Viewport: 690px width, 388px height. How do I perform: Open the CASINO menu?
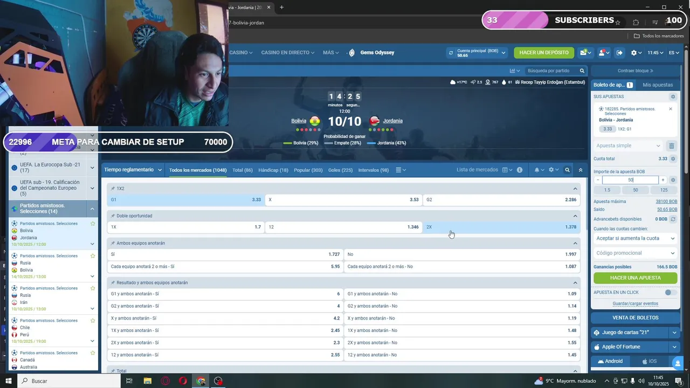240,53
